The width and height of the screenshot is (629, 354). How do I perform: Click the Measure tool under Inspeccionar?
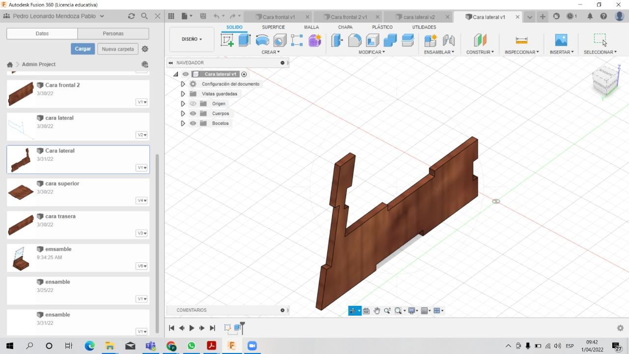pyautogui.click(x=521, y=40)
